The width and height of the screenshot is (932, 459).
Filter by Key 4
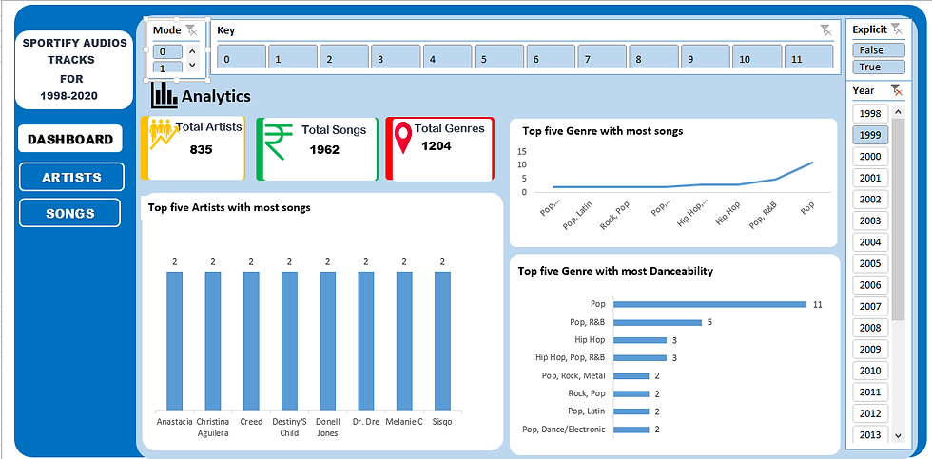[447, 58]
